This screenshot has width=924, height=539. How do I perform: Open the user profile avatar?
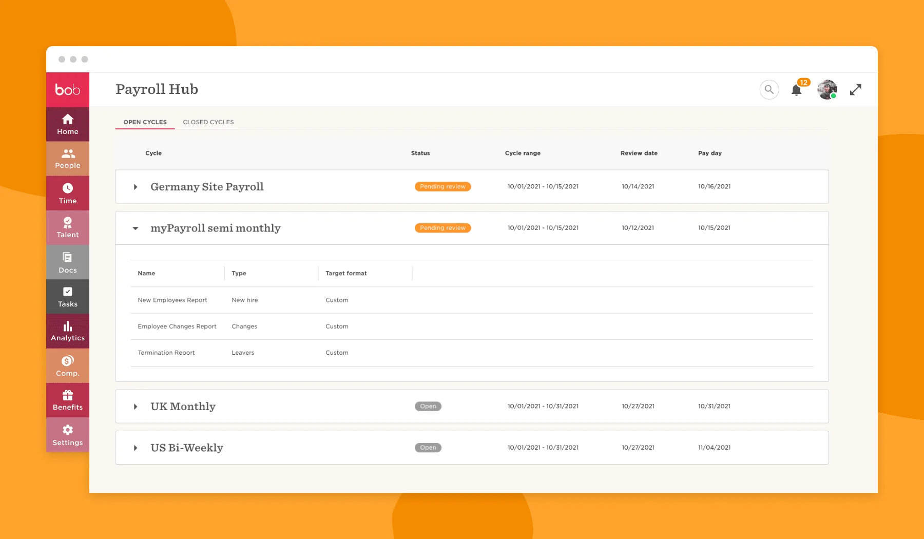(x=827, y=89)
